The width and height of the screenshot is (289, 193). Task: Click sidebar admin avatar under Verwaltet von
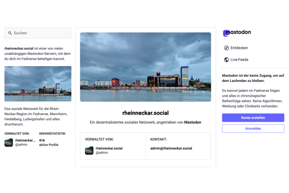pyautogui.click(x=9, y=142)
